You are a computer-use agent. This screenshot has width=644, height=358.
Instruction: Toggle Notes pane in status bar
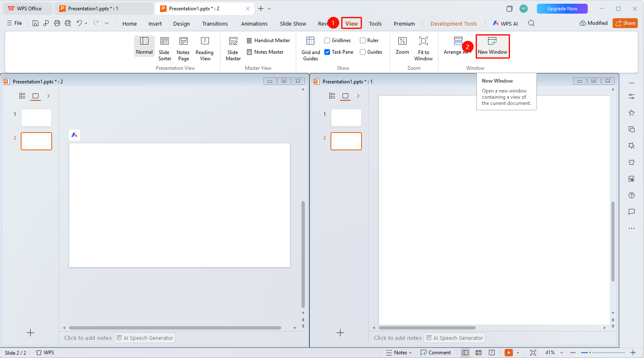point(399,353)
